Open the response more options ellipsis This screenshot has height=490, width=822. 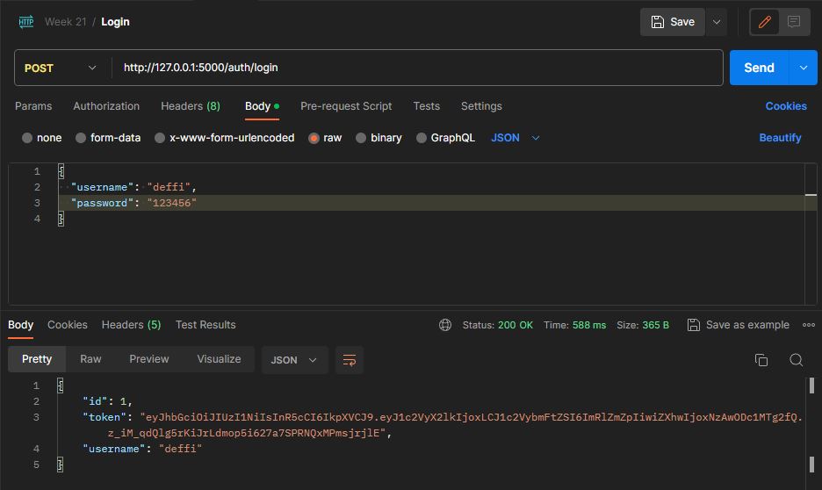(x=809, y=325)
